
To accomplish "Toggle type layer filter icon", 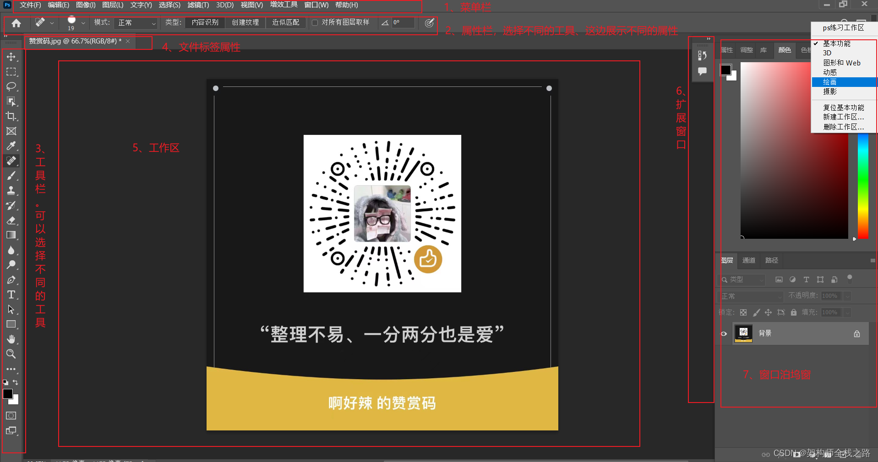I will [806, 279].
